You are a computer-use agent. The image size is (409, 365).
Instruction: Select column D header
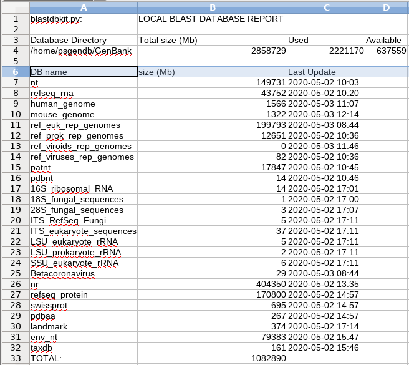387,7
